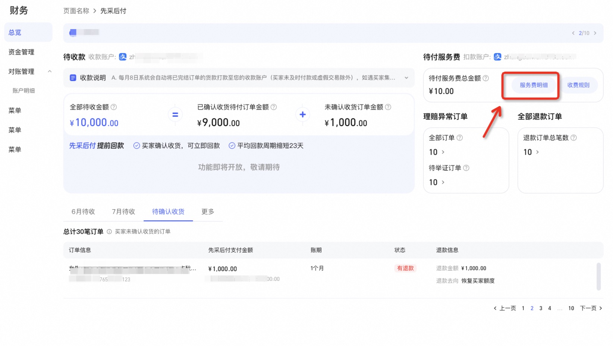This screenshot has height=346, width=613.
Task: Go to page 1 in pagination
Action: [x=523, y=308]
